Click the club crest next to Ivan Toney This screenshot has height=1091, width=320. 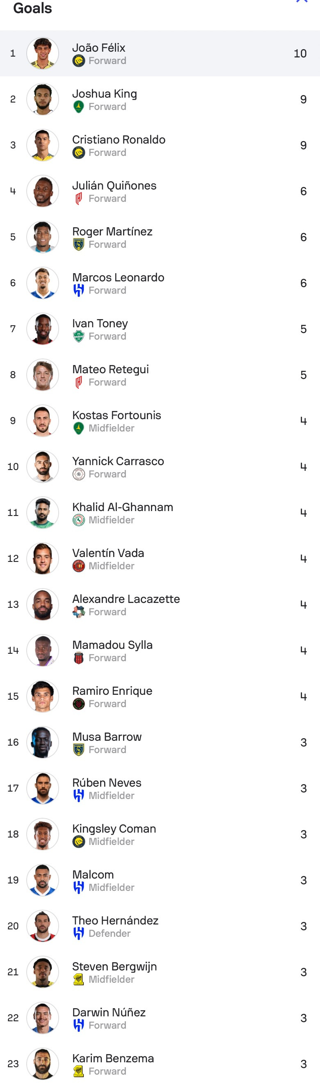pyautogui.click(x=78, y=336)
